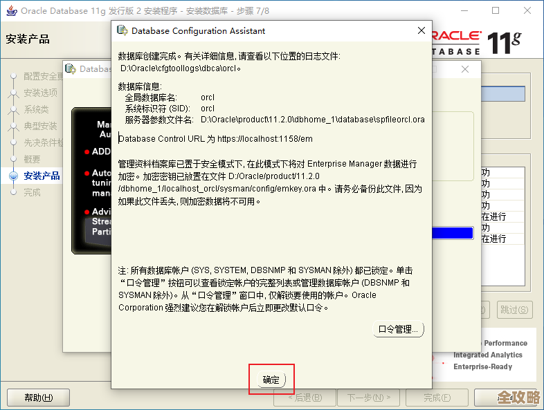Select the 先决条件检查 step in sidebar
The width and height of the screenshot is (544, 410).
pyautogui.click(x=43, y=142)
